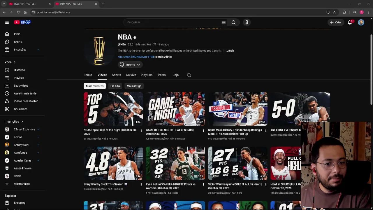Open Azuza Imóveis subscription
The image size is (373, 210).
tap(22, 168)
